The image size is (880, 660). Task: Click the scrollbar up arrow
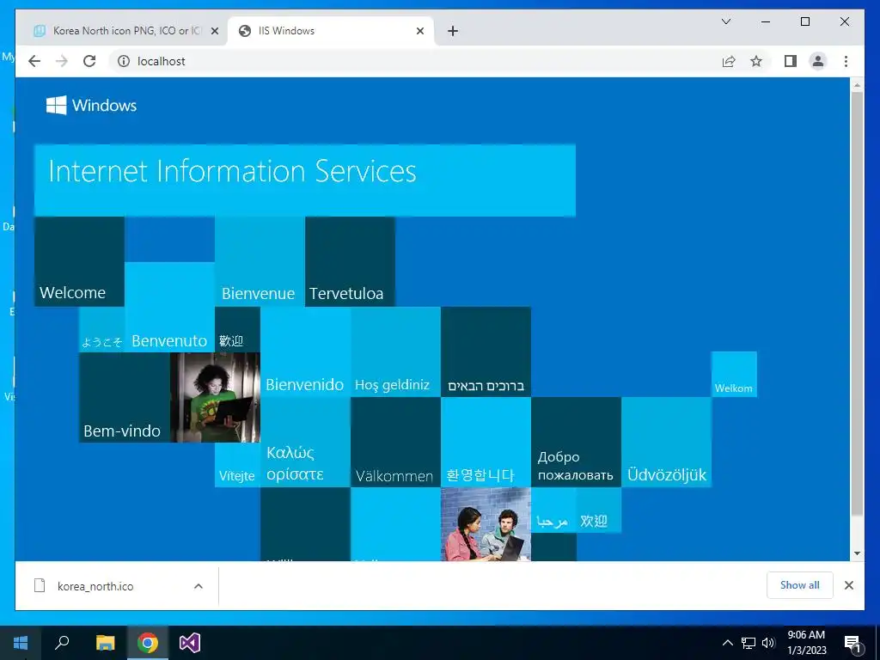tap(857, 85)
